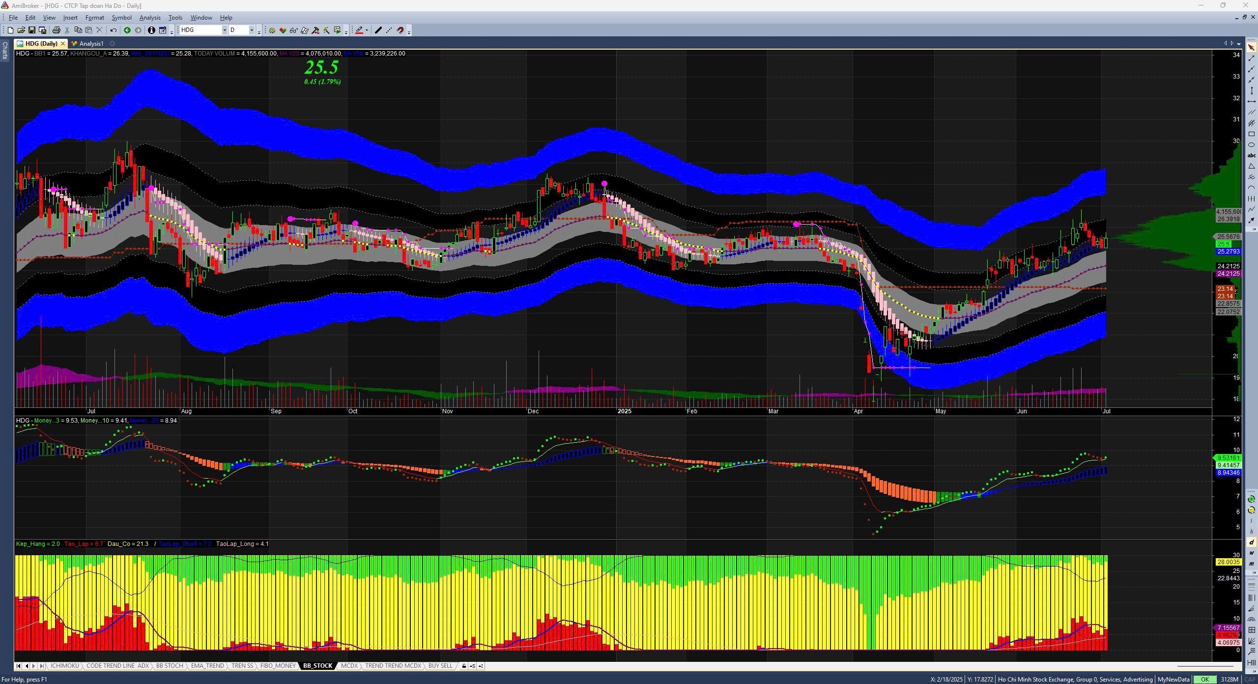Select the triangle drawing tool
1258x684 pixels.
(1251, 167)
